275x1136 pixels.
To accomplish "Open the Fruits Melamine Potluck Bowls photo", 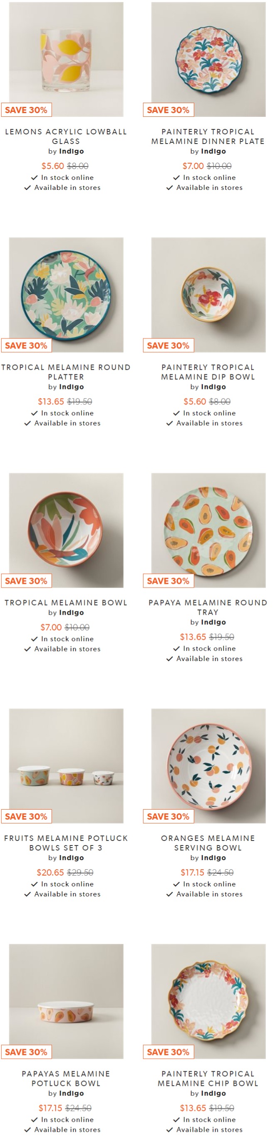I will click(x=66, y=766).
